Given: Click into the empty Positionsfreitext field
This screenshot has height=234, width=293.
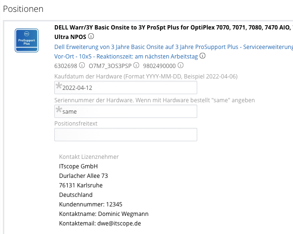Looking at the screenshot, I should click(x=126, y=135).
